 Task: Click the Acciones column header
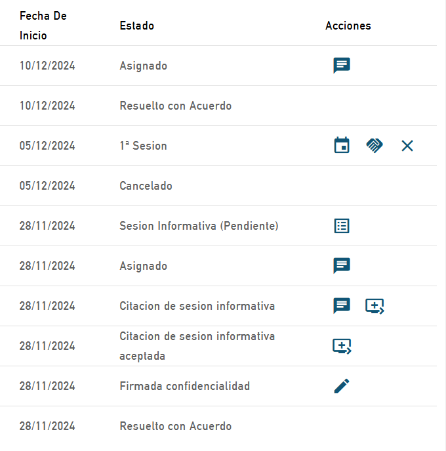[348, 26]
